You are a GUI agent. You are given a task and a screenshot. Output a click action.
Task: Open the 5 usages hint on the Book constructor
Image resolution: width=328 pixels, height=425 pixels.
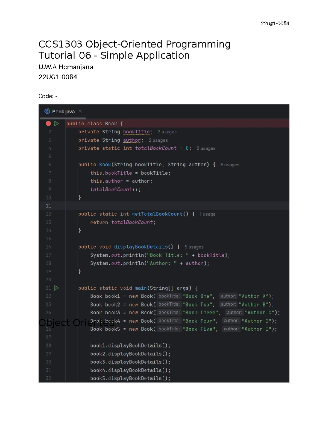(x=230, y=164)
